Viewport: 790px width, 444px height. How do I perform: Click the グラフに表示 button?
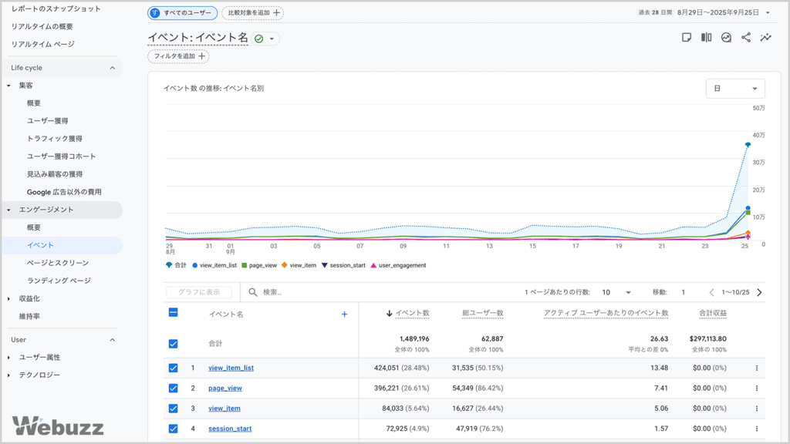click(199, 292)
